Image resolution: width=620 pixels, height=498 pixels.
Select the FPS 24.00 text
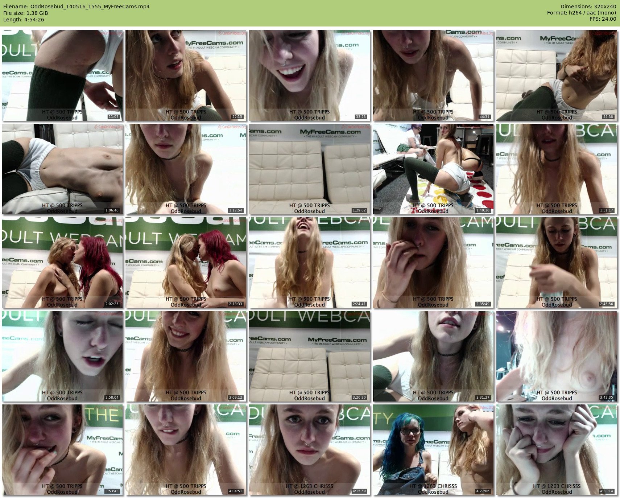603,19
